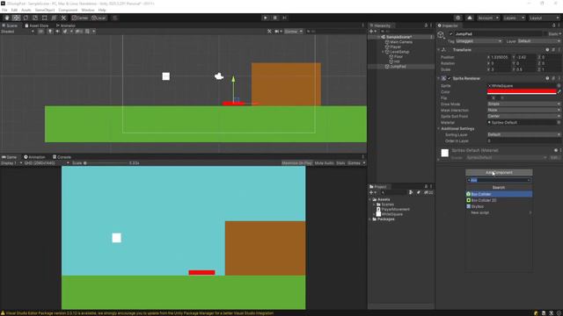Pick color with the eyedropper icon

click(559, 91)
